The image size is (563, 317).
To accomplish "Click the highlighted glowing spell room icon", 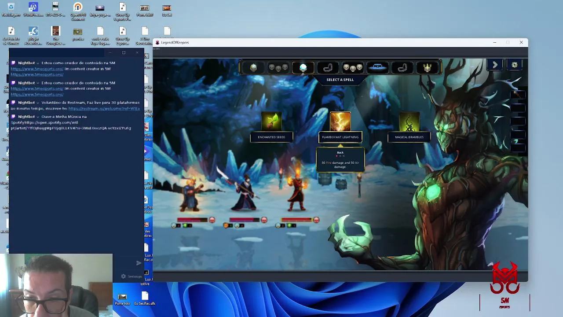I will pyautogui.click(x=303, y=67).
